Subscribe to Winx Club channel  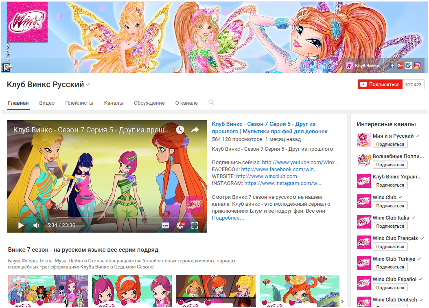tap(390, 206)
